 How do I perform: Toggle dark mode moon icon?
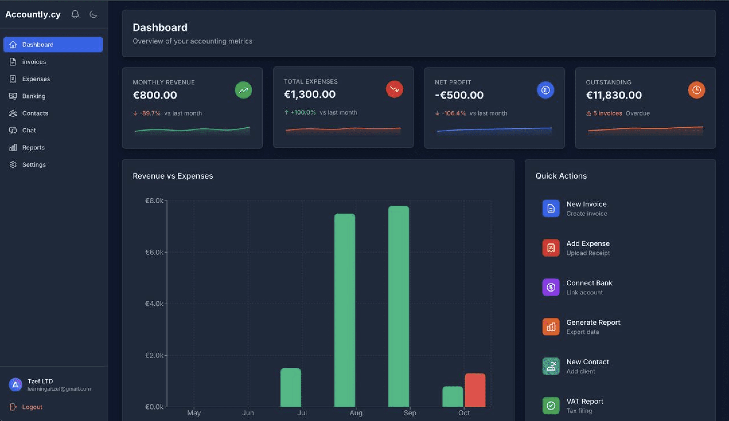point(93,14)
